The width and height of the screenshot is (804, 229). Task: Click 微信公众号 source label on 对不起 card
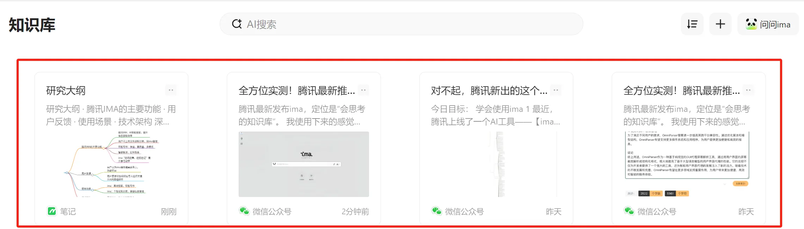click(464, 211)
